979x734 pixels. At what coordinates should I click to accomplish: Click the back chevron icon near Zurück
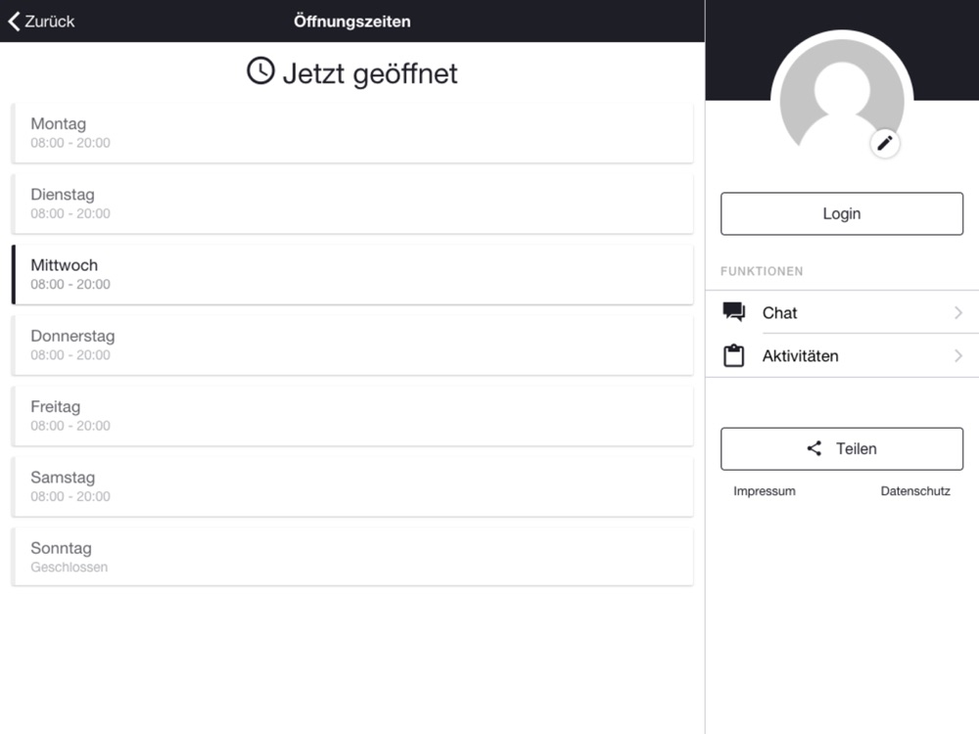[14, 22]
